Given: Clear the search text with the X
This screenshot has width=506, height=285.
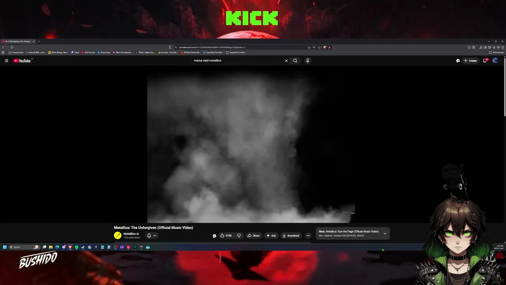Looking at the screenshot, I should point(286,61).
